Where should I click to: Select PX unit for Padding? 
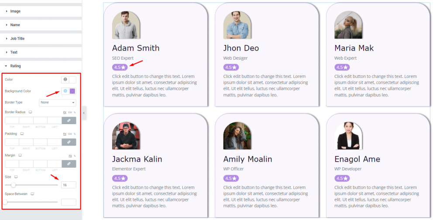pyautogui.click(x=65, y=134)
